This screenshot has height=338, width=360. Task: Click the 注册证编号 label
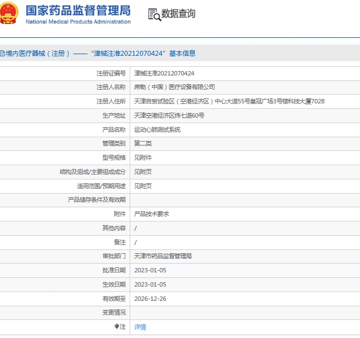pyautogui.click(x=111, y=73)
